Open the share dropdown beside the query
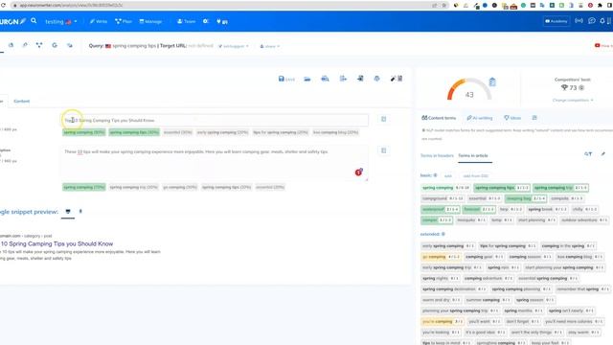Screen dimensions: 613x345 270,46
